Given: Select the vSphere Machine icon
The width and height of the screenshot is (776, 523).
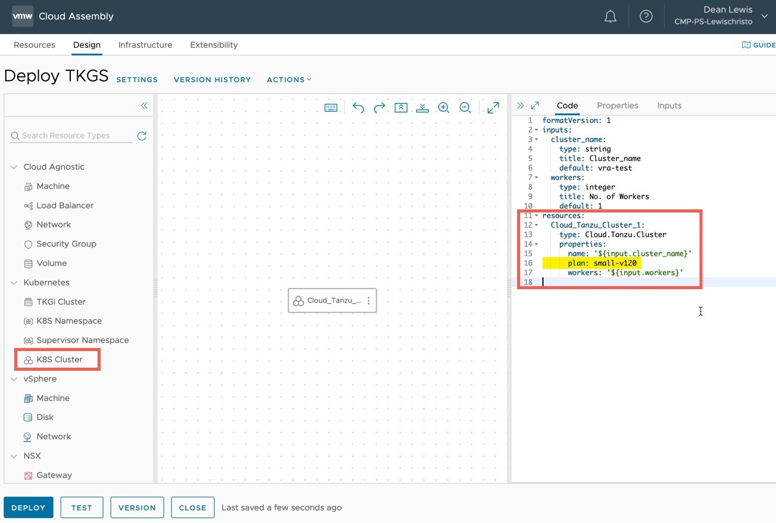Looking at the screenshot, I should coord(28,399).
